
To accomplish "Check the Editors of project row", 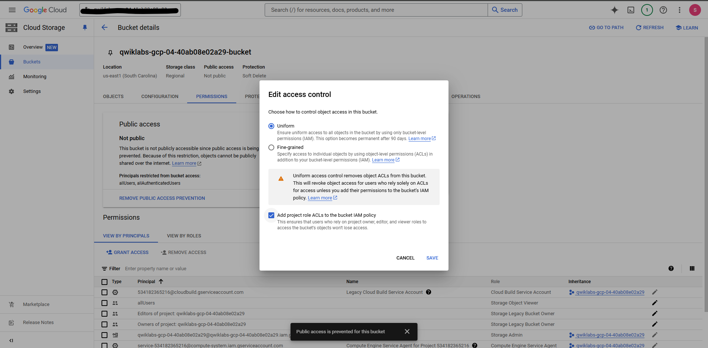I will point(104,314).
